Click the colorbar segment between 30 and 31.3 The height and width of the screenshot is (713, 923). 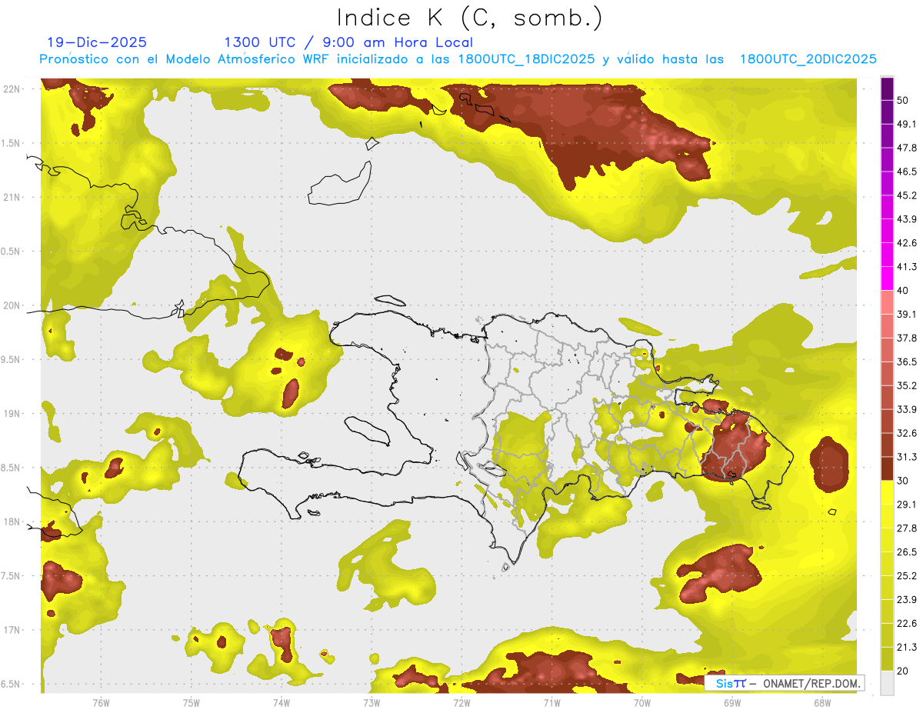(x=887, y=468)
